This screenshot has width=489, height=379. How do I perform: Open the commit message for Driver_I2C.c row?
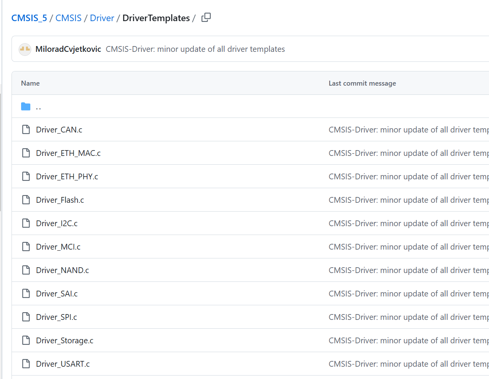click(x=409, y=223)
